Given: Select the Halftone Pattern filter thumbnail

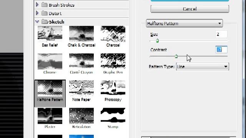Looking at the screenshot, I should tap(50, 89).
